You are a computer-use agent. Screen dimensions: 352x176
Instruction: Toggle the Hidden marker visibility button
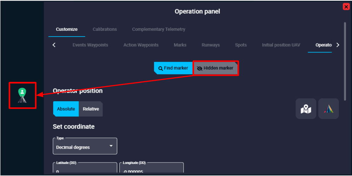click(215, 68)
